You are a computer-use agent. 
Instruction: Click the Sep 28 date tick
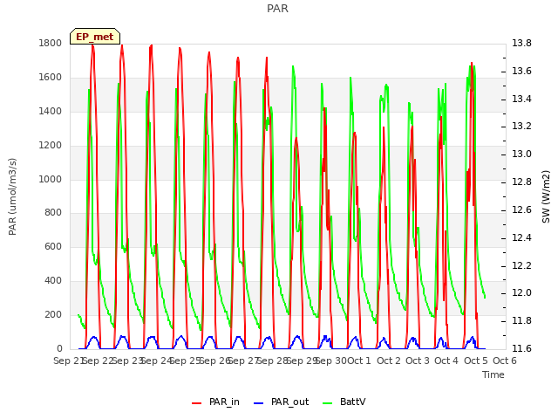[x=273, y=361]
